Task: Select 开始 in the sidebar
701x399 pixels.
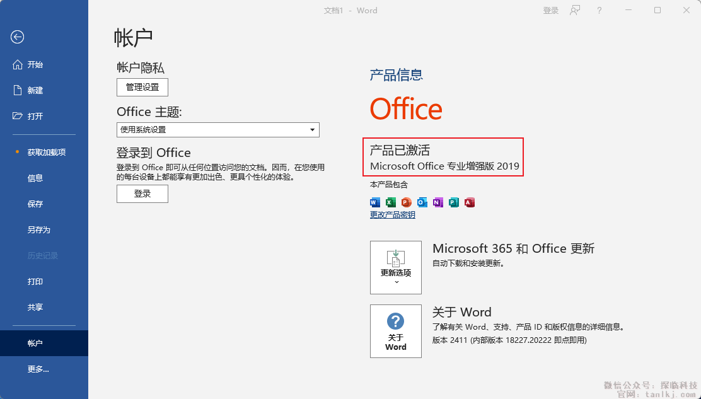Action: click(44, 65)
